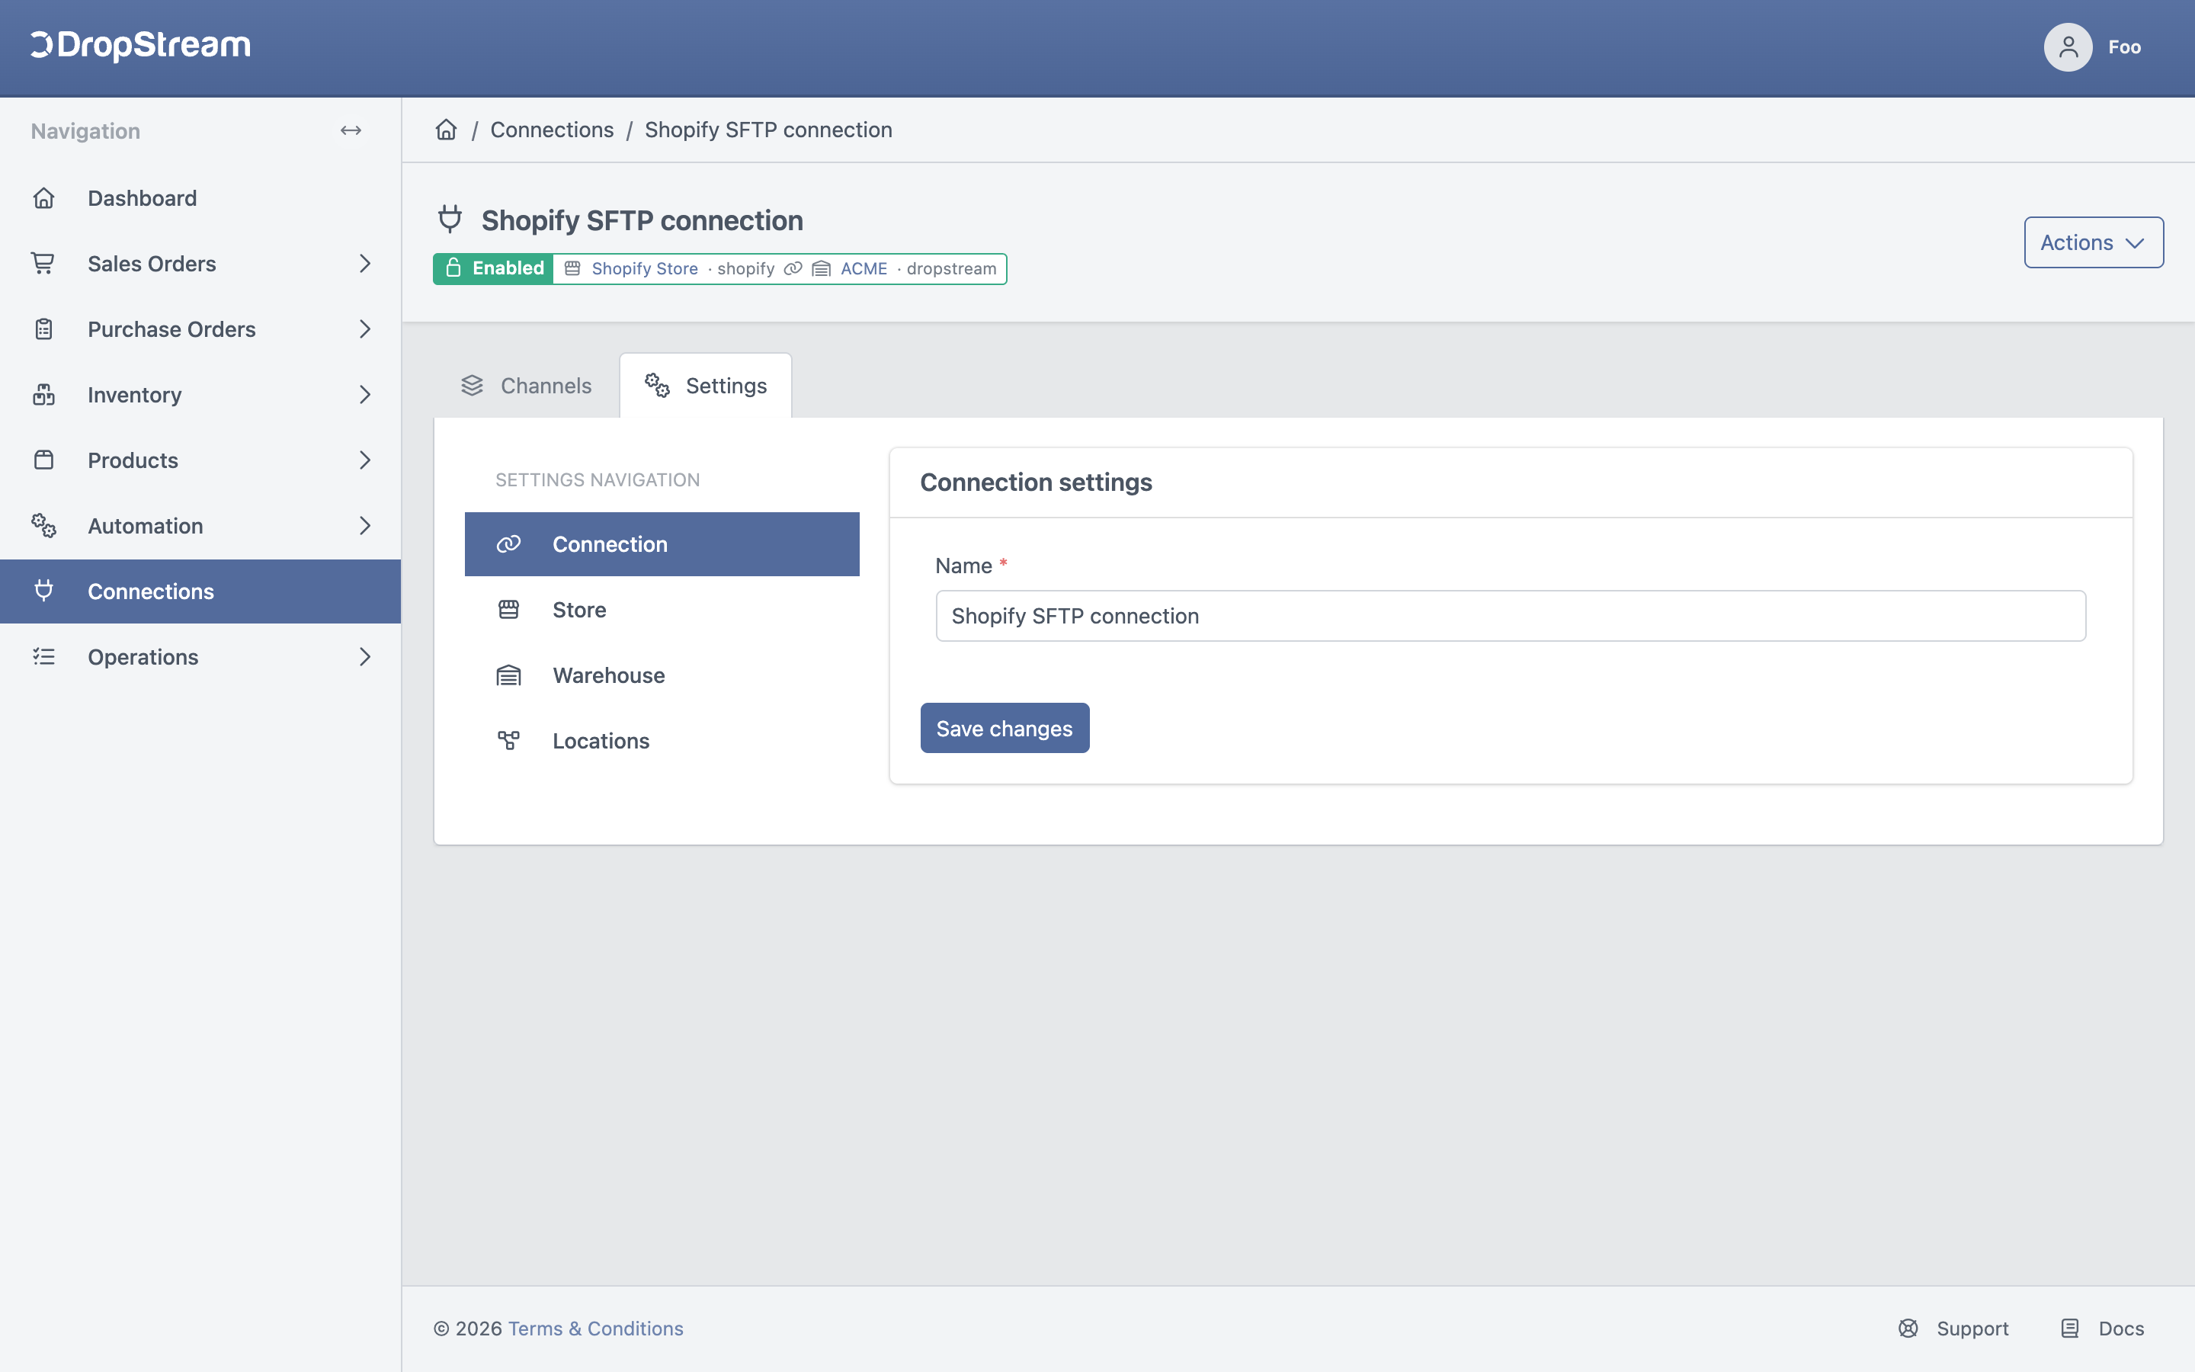Select Connection in settings navigation
This screenshot has width=2195, height=1372.
point(662,543)
